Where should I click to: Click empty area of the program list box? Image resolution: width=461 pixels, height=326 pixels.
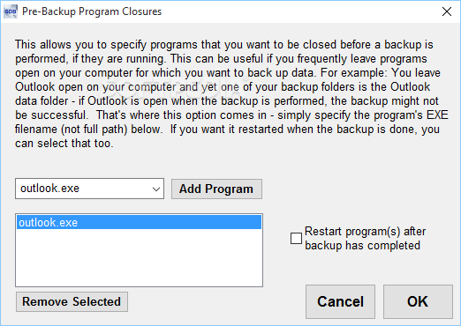tap(139, 257)
